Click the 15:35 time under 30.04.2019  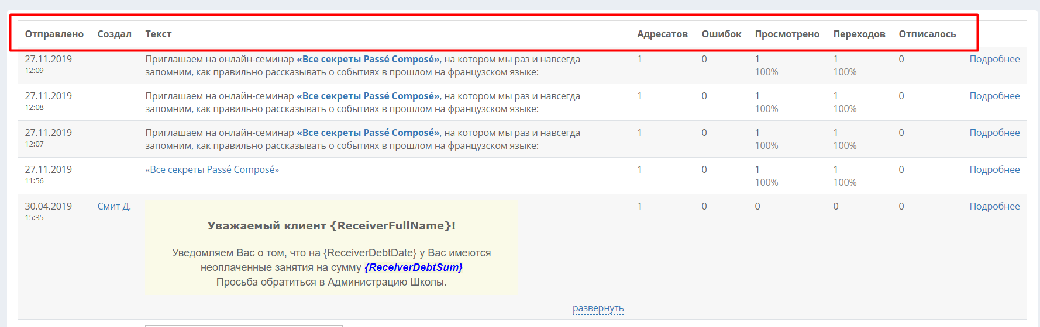point(35,218)
